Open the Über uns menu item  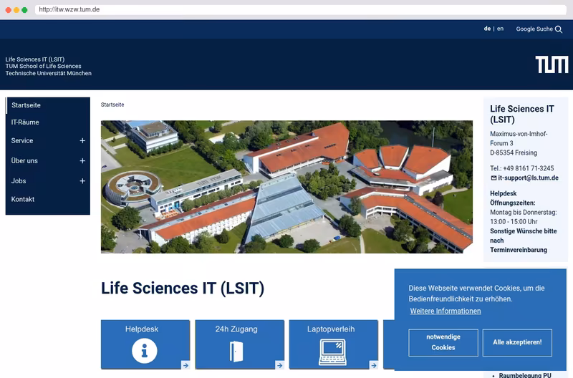tap(24, 160)
